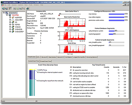132x105 pixels.
Task: Click the printer toolbar icon
Action: 28,8
